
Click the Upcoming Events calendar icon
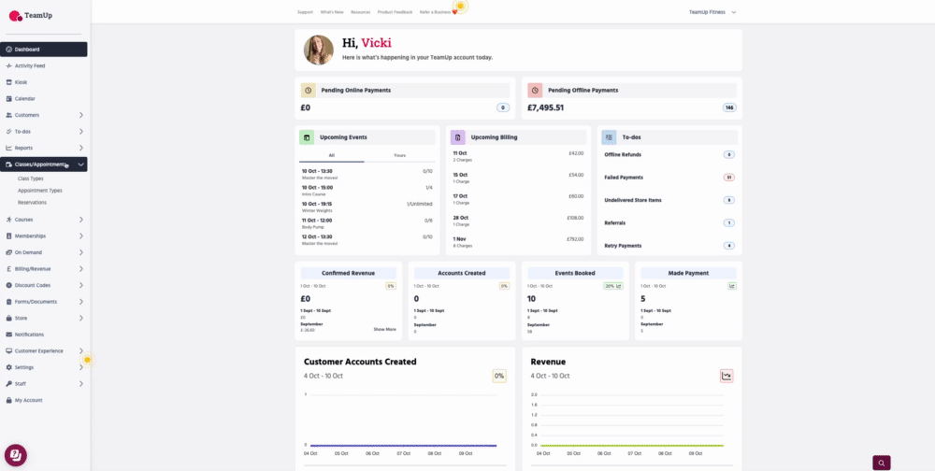pos(307,137)
